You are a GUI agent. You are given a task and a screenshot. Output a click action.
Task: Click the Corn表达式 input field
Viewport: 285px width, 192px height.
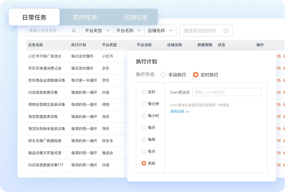point(227,92)
